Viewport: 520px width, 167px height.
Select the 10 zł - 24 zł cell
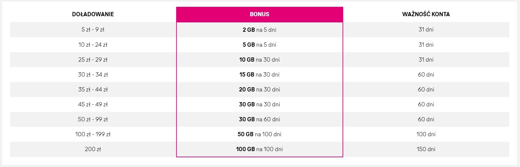coord(93,45)
